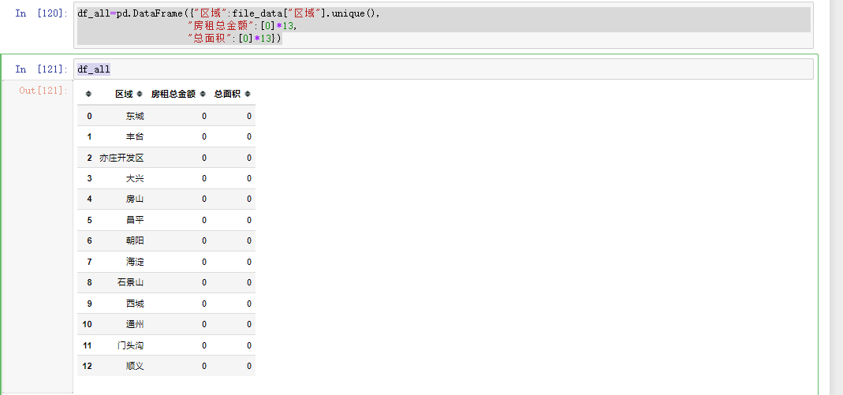843x395 pixels.
Task: Click the cell 通州
Action: coord(135,325)
